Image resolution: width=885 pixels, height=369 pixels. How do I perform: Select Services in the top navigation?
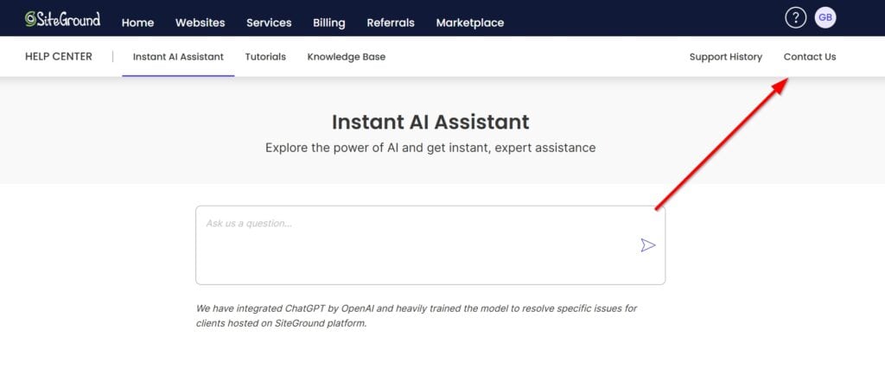(269, 22)
